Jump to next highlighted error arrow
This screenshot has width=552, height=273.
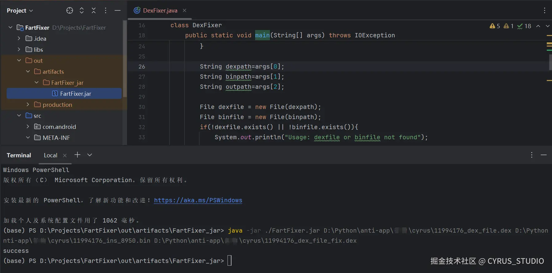pos(547,26)
